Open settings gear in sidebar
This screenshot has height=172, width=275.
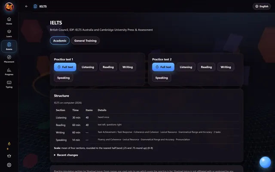[9, 165]
